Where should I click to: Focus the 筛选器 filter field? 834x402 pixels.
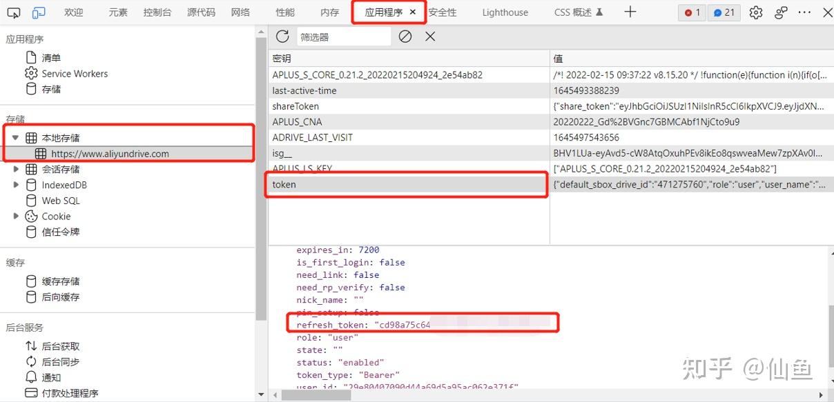point(344,37)
